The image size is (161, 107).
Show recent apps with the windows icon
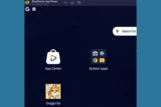pyautogui.click(x=79, y=3)
